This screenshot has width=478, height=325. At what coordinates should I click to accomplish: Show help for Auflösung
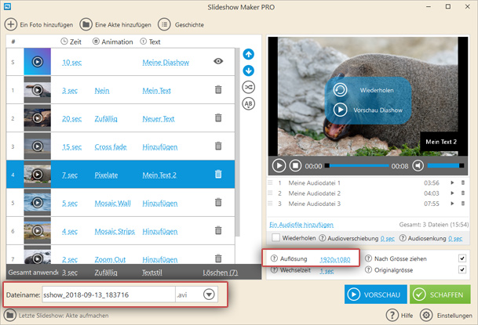[x=274, y=258]
